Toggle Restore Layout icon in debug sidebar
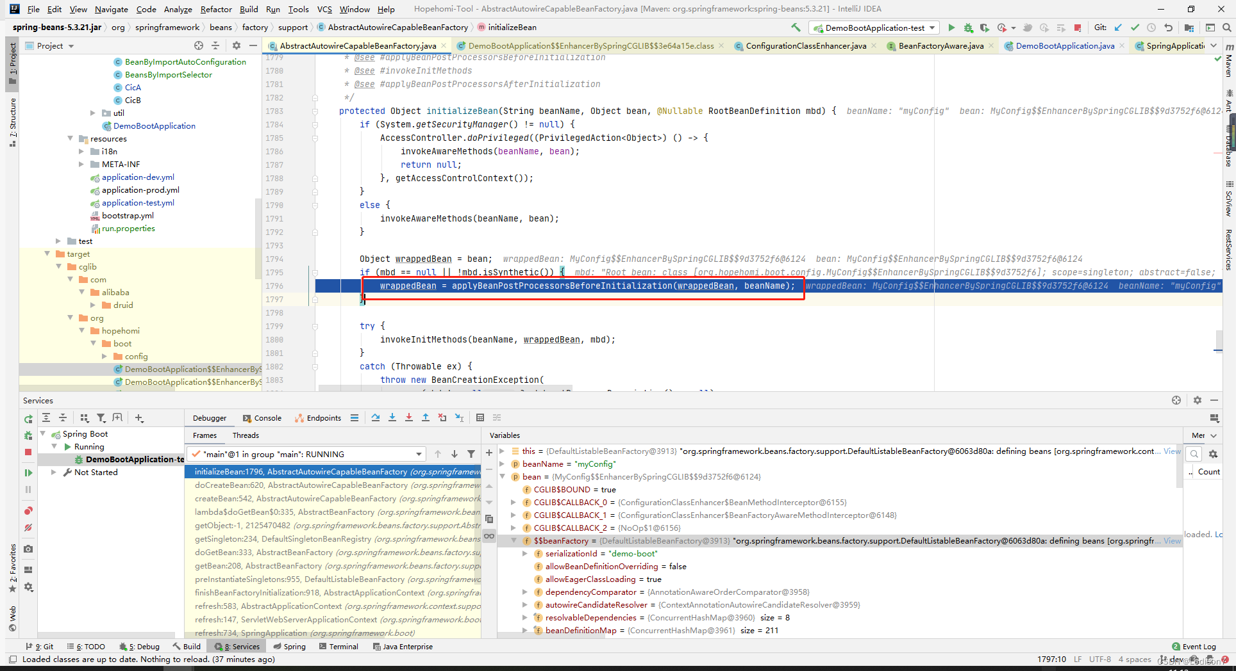 coord(28,570)
